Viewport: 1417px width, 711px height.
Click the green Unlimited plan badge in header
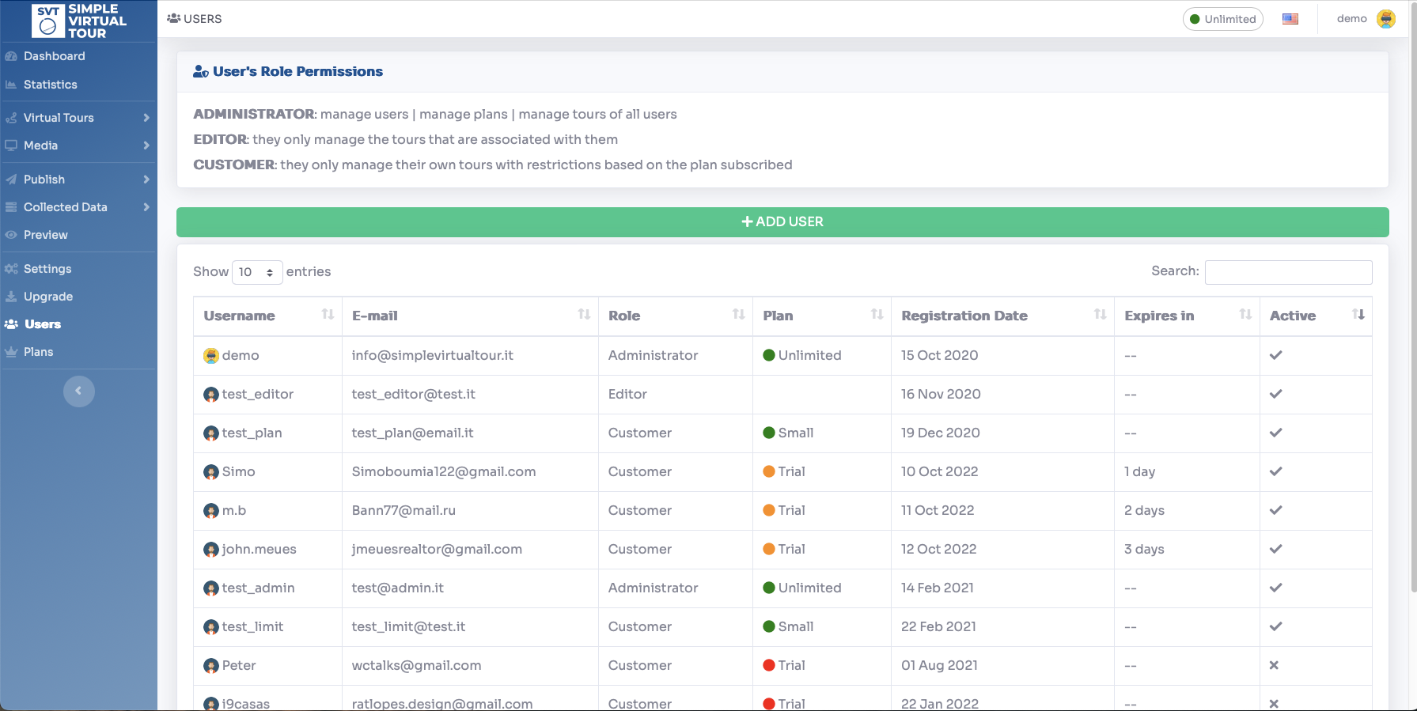click(x=1222, y=19)
